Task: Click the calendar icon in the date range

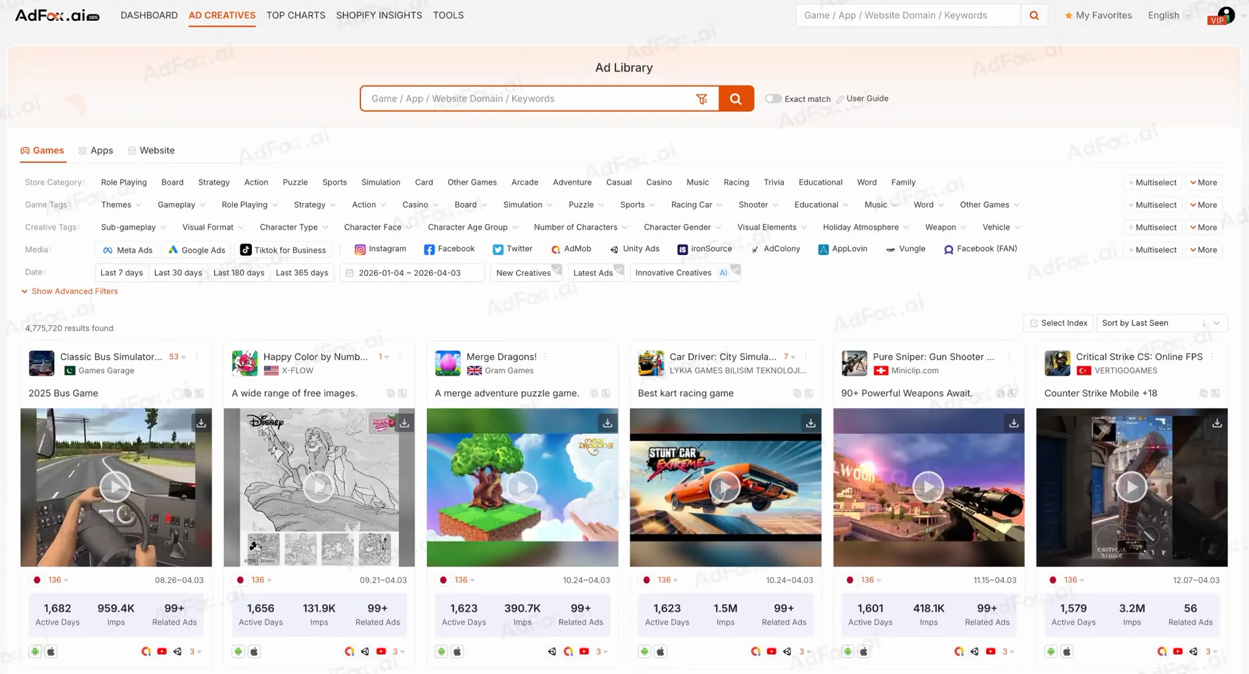Action: [350, 273]
